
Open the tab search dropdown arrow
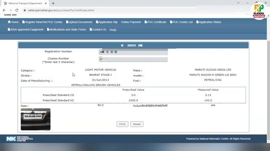(x=238, y=3)
